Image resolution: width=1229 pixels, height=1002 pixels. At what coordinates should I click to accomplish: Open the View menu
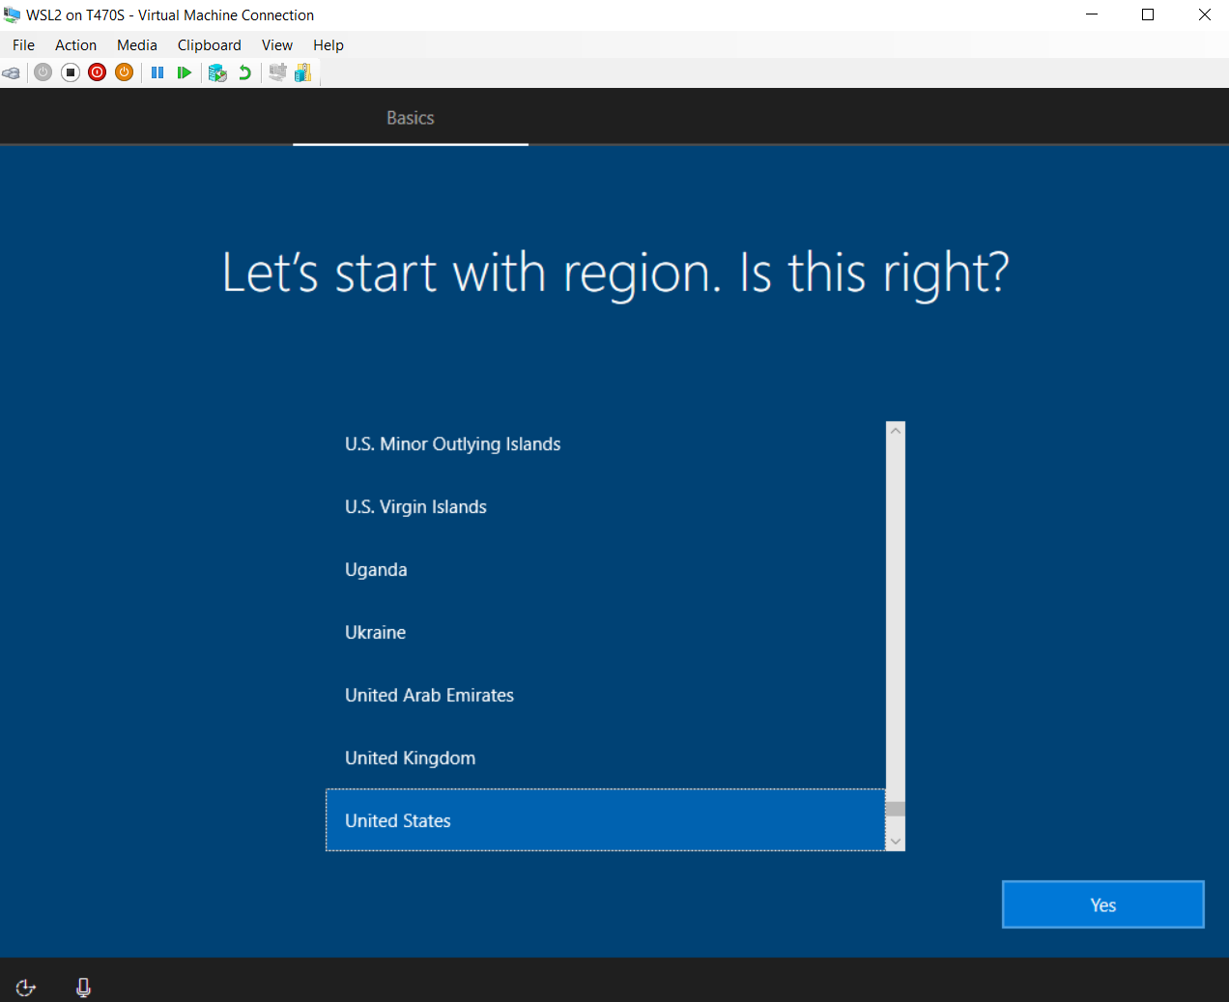click(x=276, y=44)
